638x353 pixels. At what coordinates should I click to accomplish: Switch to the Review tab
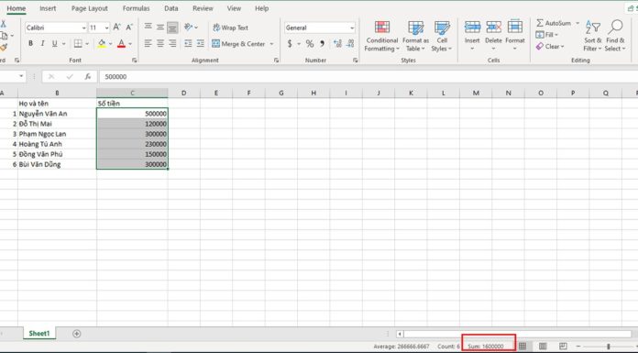click(203, 8)
